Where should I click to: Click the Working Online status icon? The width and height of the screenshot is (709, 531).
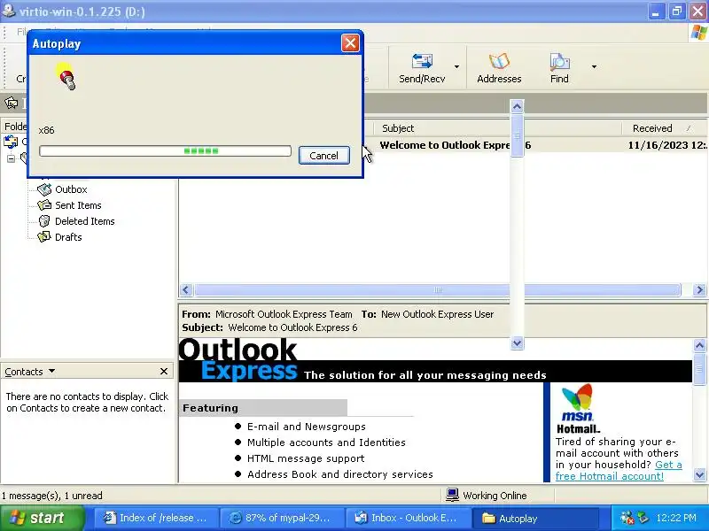click(x=452, y=495)
